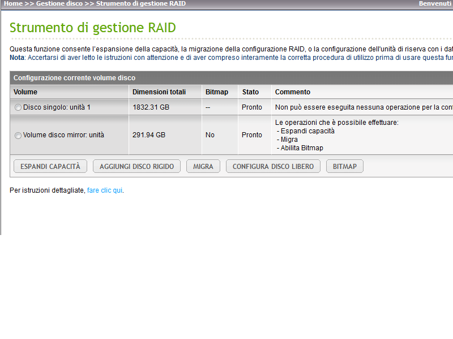Click the 1832.31 GB size cell

[151, 107]
